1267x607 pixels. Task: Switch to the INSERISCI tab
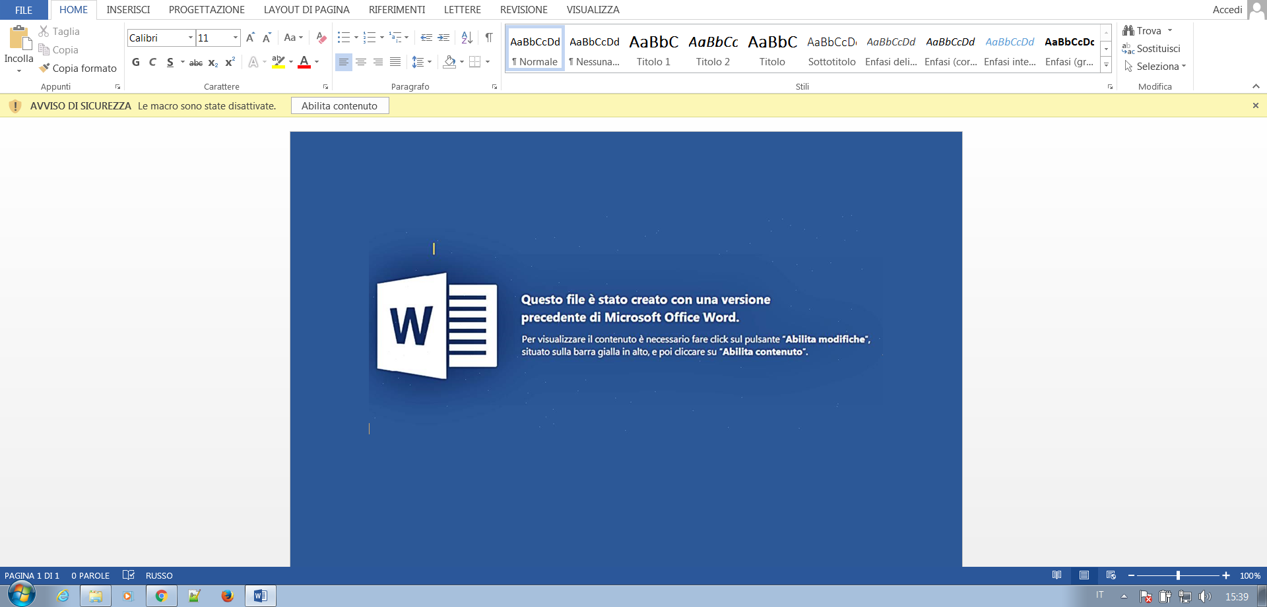pos(128,10)
